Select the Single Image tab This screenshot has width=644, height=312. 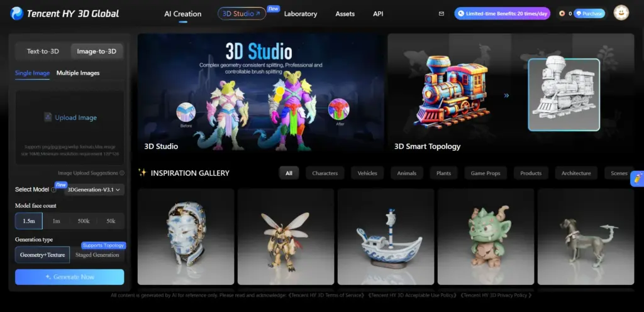tap(33, 73)
